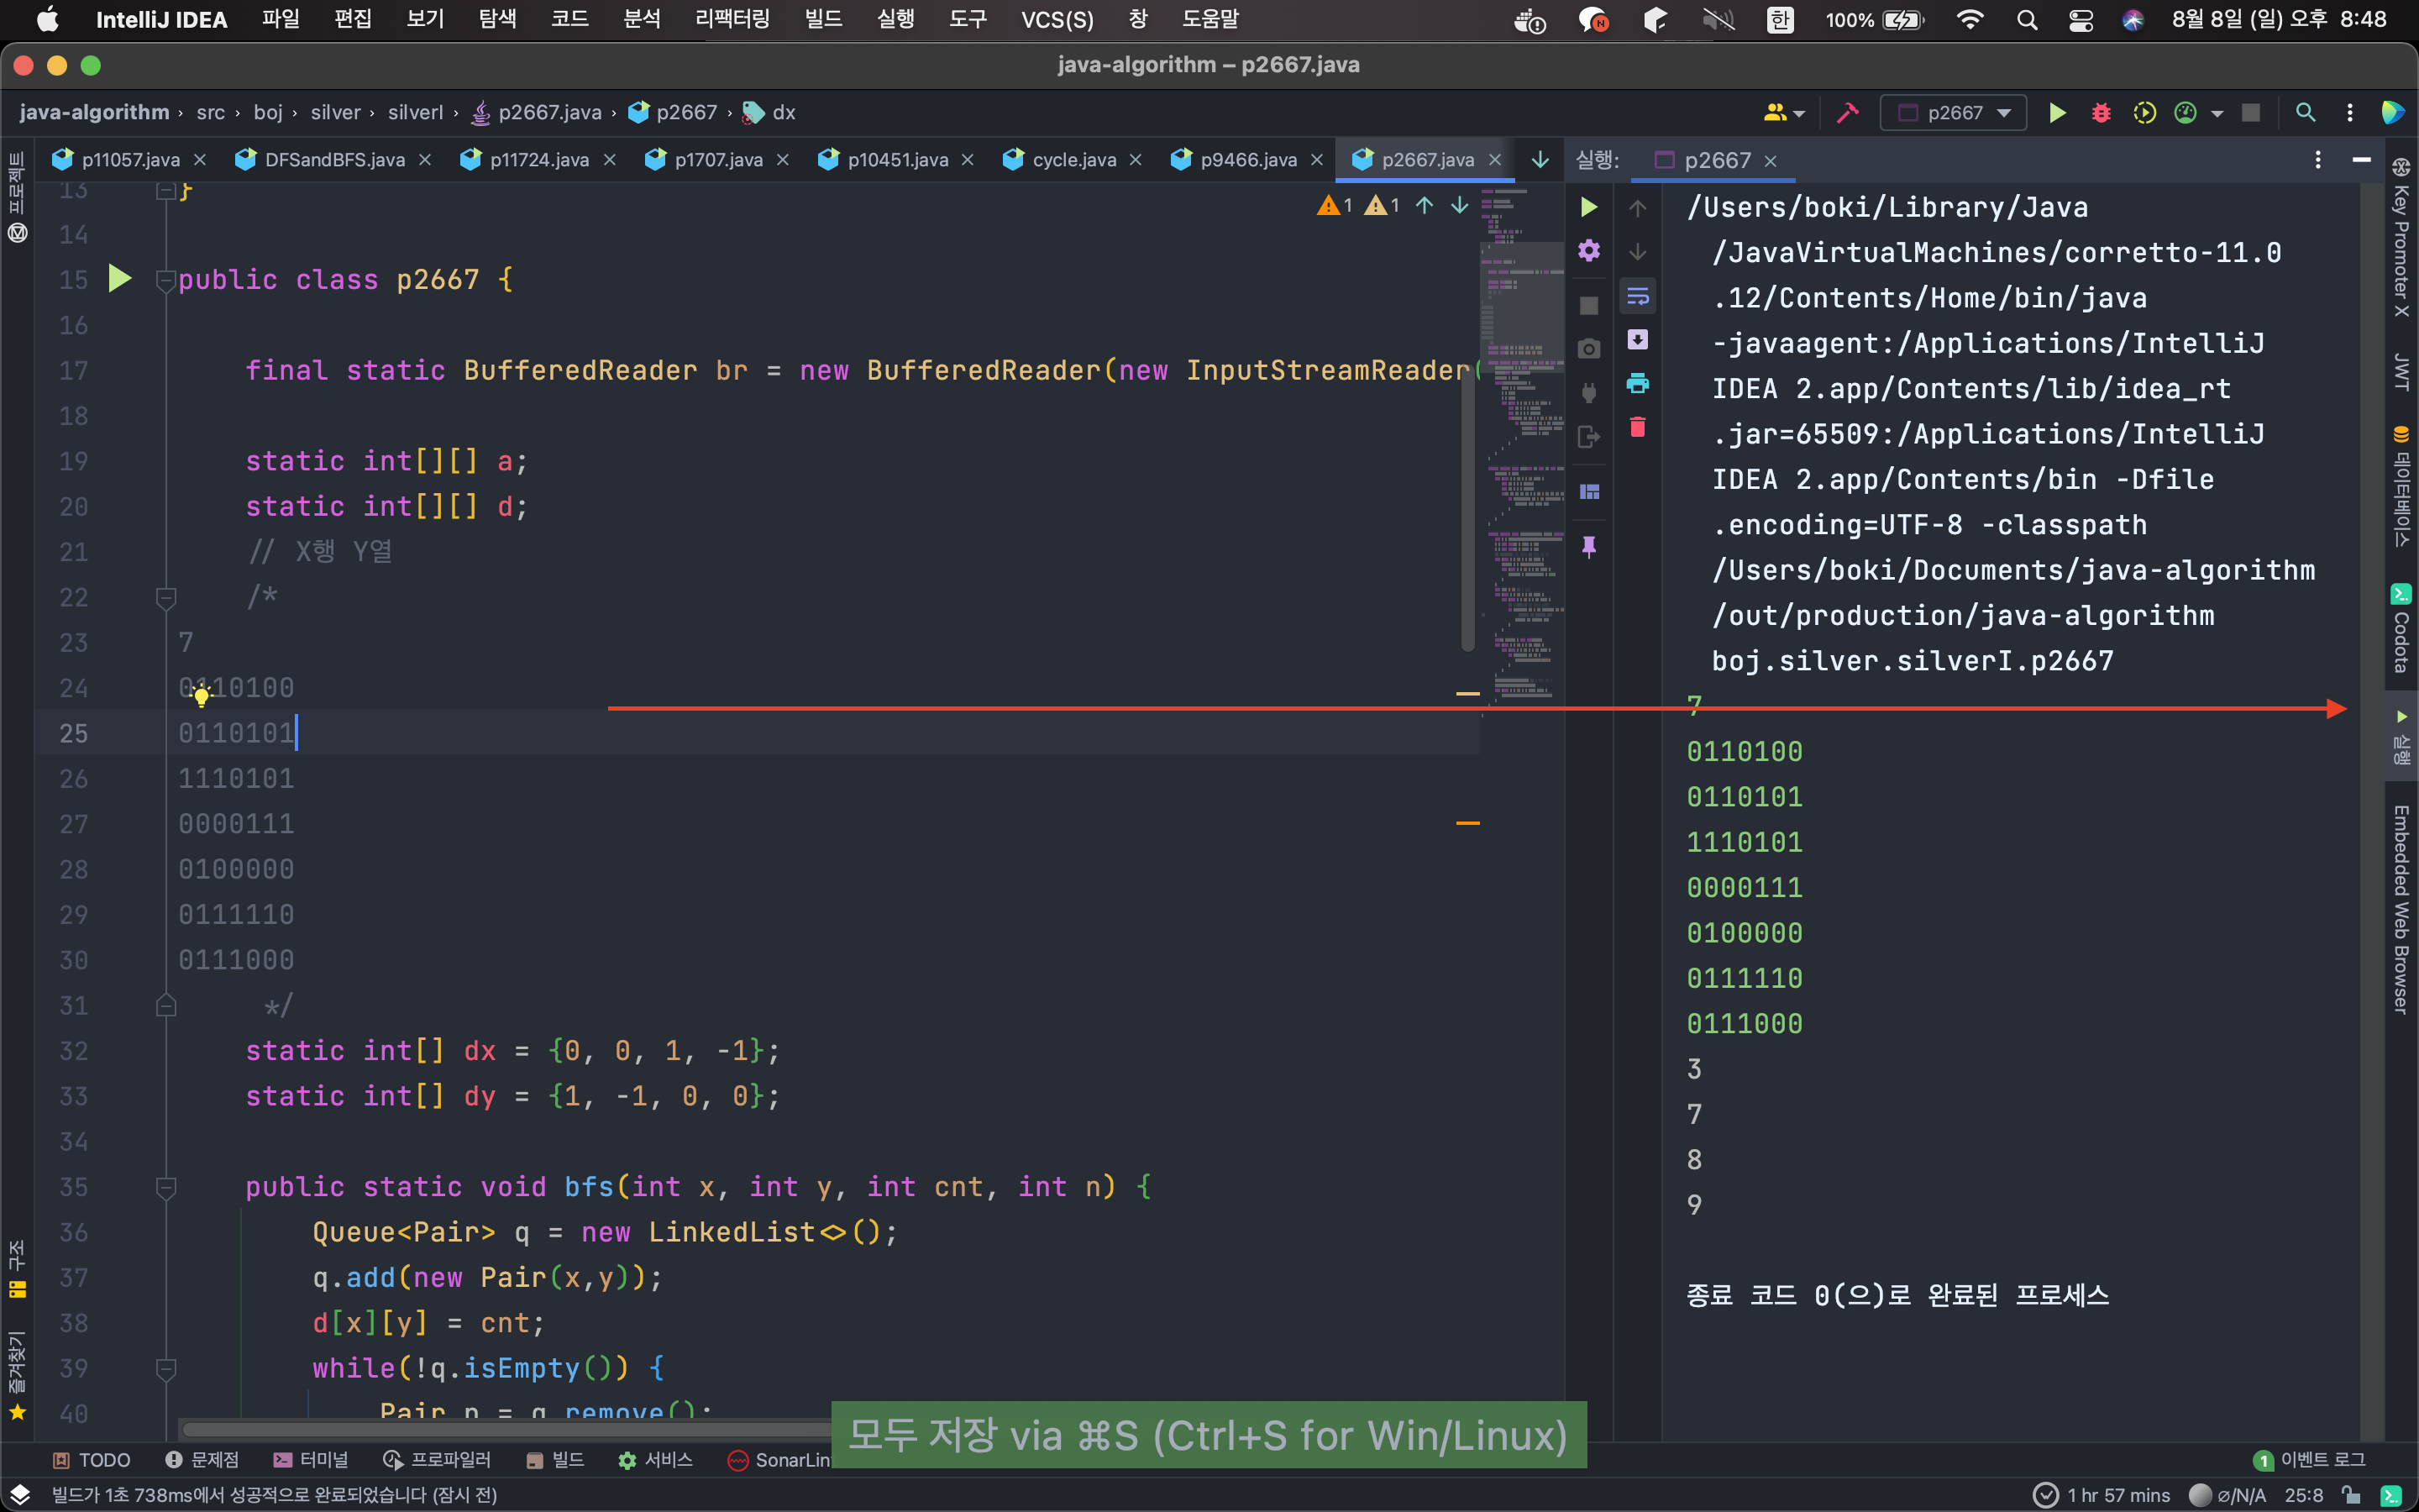Click the run gutter arrow beside class p2667
The image size is (2419, 1512).
coord(120,279)
